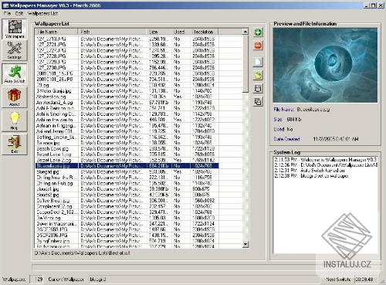
Task: Select the 127_2727.JPG row
Action: pyautogui.click(x=127, y=50)
